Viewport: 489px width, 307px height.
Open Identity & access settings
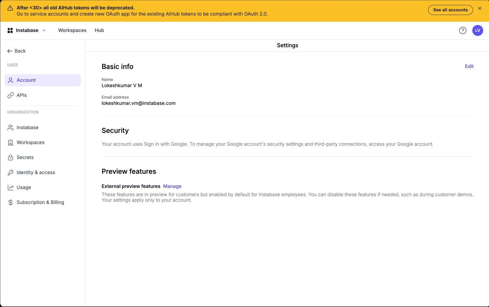pos(43,172)
